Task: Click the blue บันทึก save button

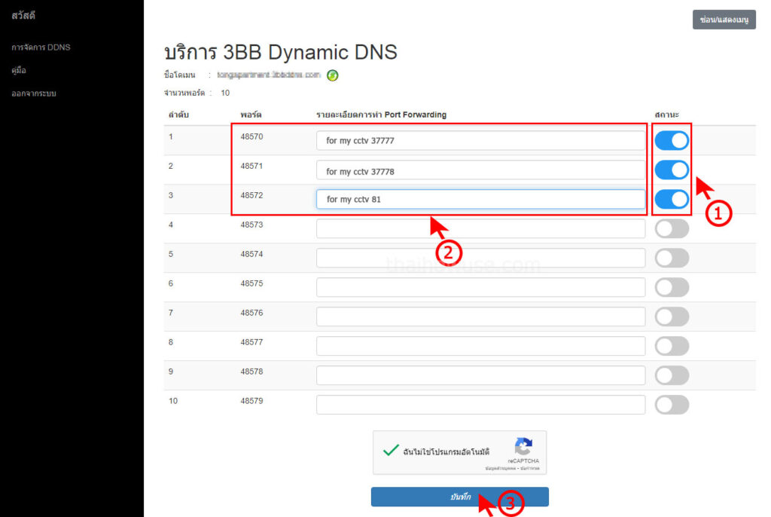Action: [460, 497]
